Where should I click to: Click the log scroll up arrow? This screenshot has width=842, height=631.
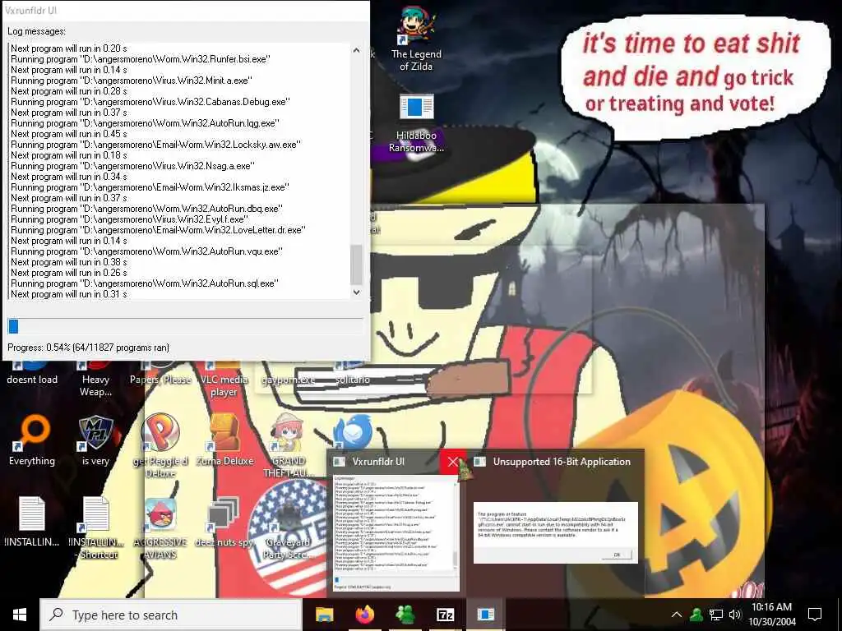click(357, 50)
